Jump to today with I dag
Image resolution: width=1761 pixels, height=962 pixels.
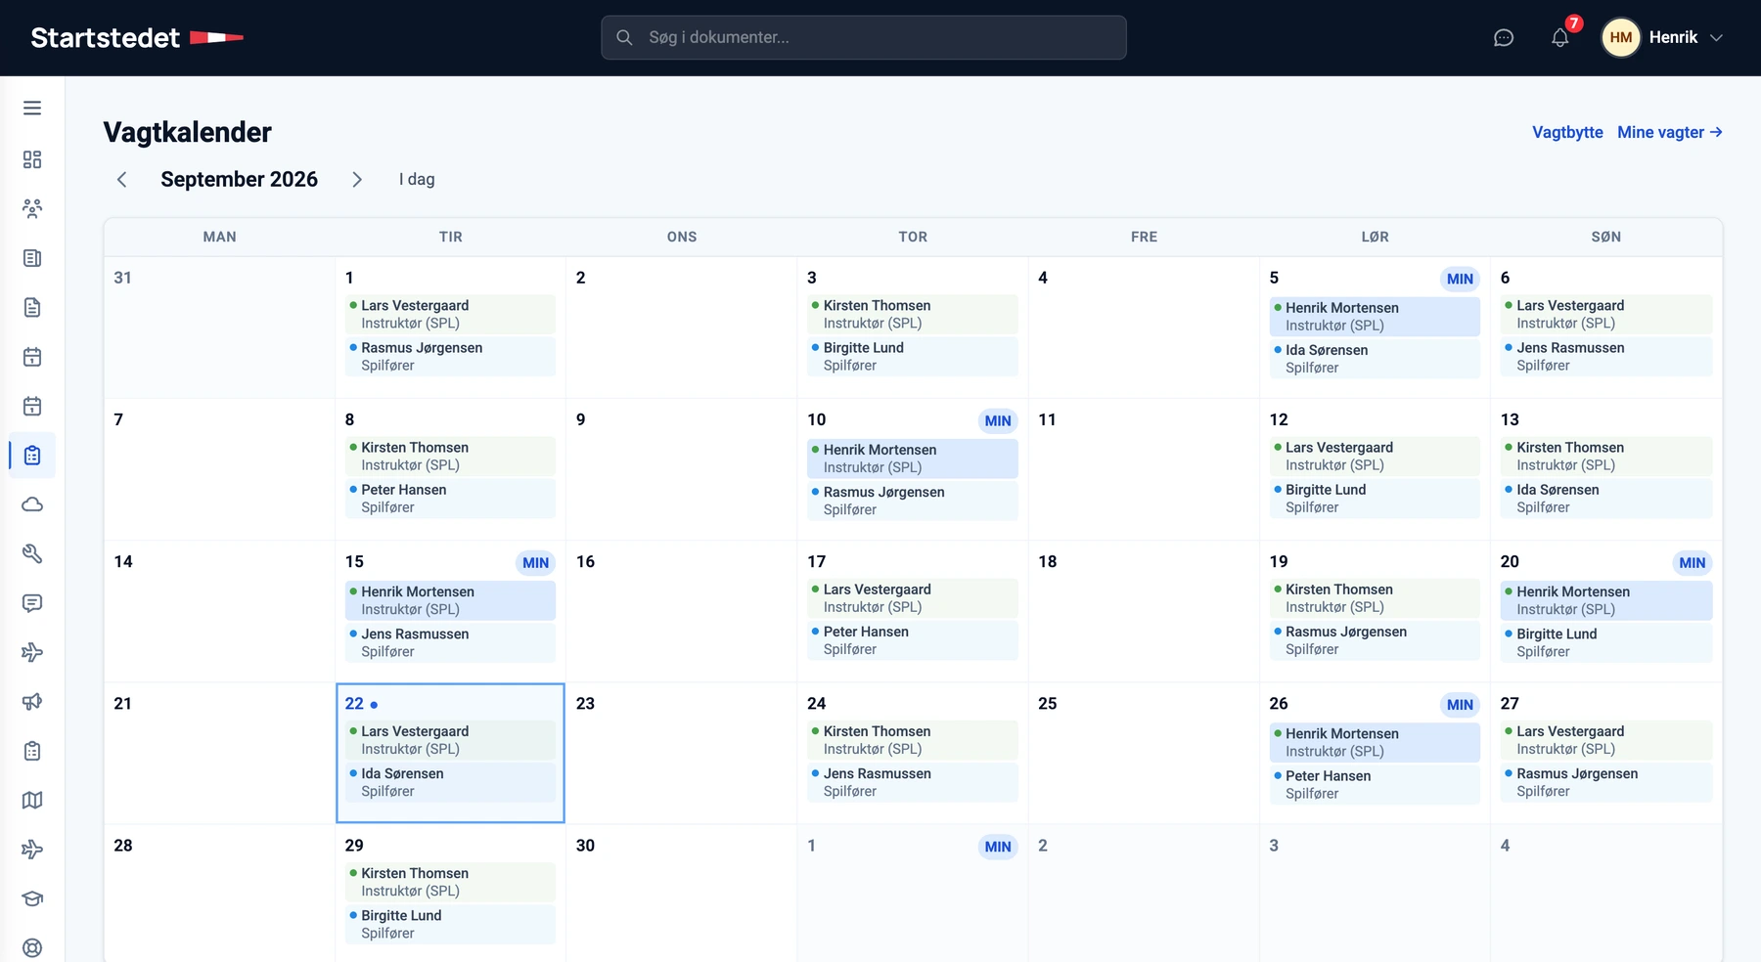point(417,179)
